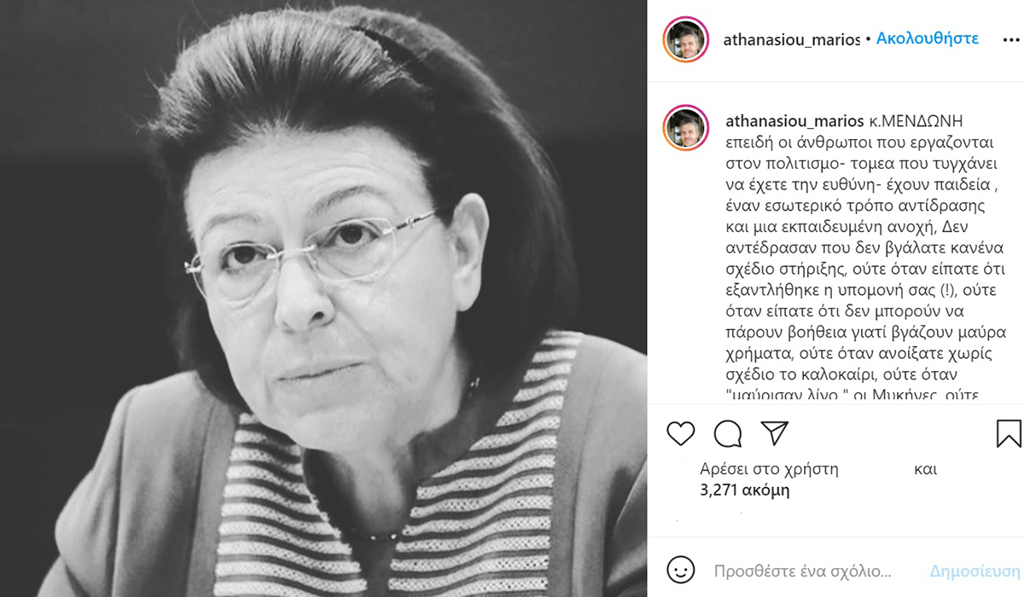Open athanasiou_marios profile from the header
This screenshot has height=597, width=1024.
coord(791,39)
